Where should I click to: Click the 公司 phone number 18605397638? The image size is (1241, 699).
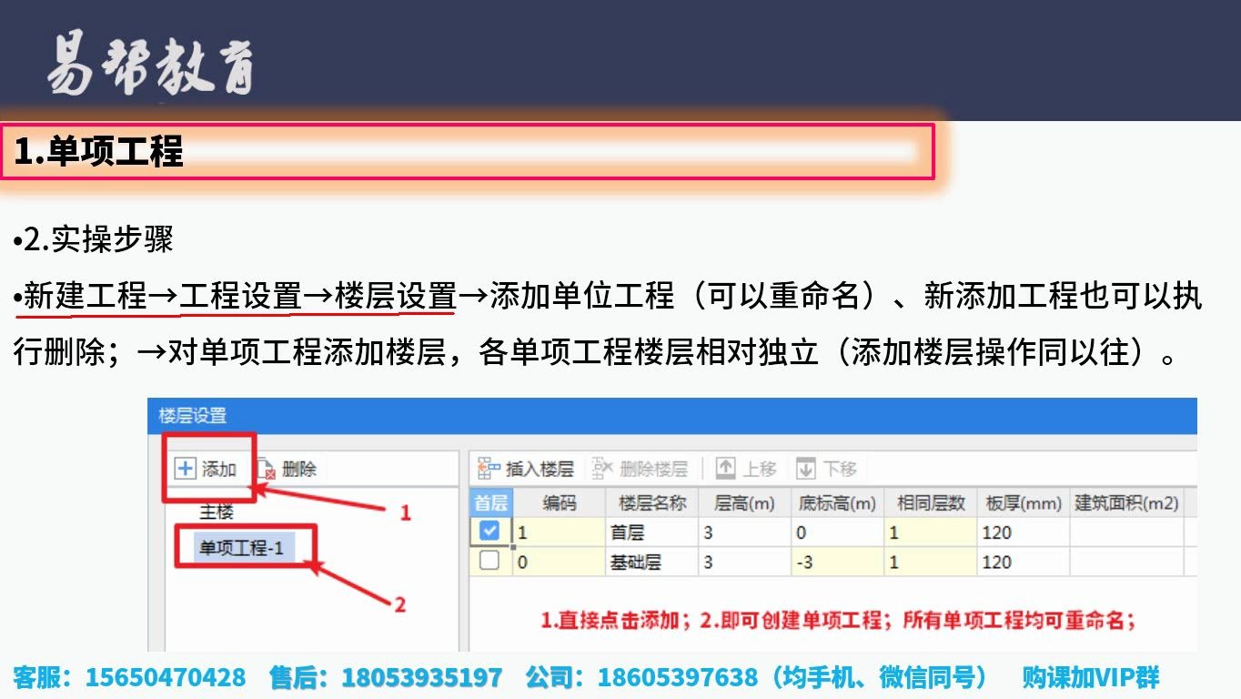pos(678,677)
